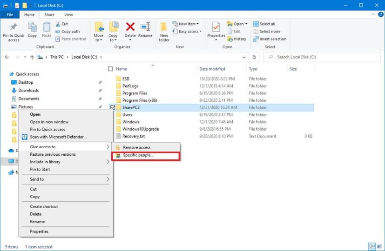Toggle the select-all checkbox in Name header

point(110,69)
